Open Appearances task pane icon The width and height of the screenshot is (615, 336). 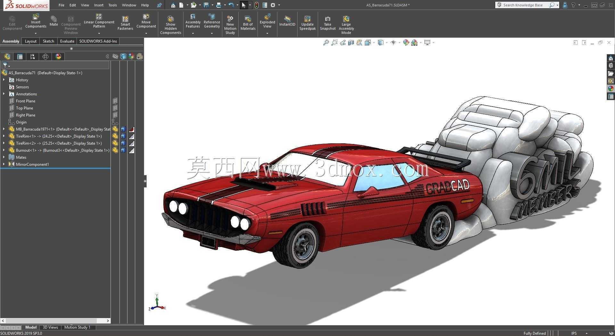(x=611, y=89)
